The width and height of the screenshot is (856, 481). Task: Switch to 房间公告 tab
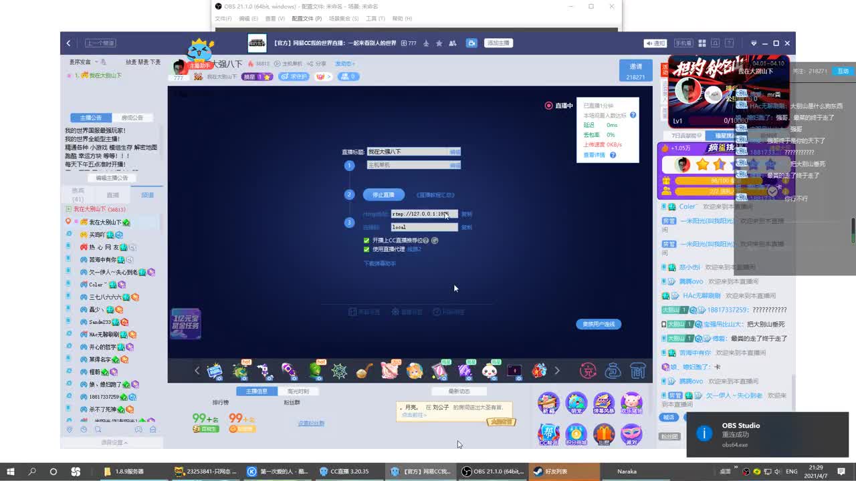point(132,118)
